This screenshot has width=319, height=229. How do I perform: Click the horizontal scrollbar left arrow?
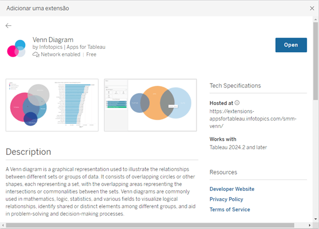(3, 225)
